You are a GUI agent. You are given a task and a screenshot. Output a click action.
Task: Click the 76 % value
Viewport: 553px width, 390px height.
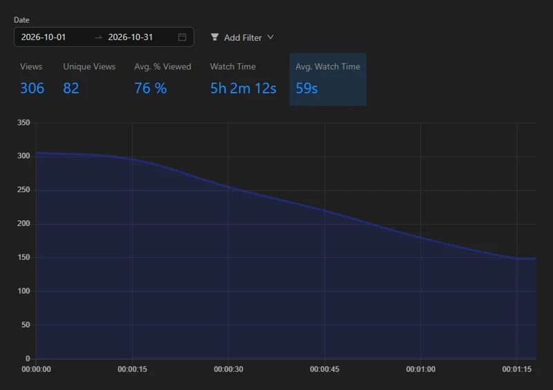coord(151,89)
